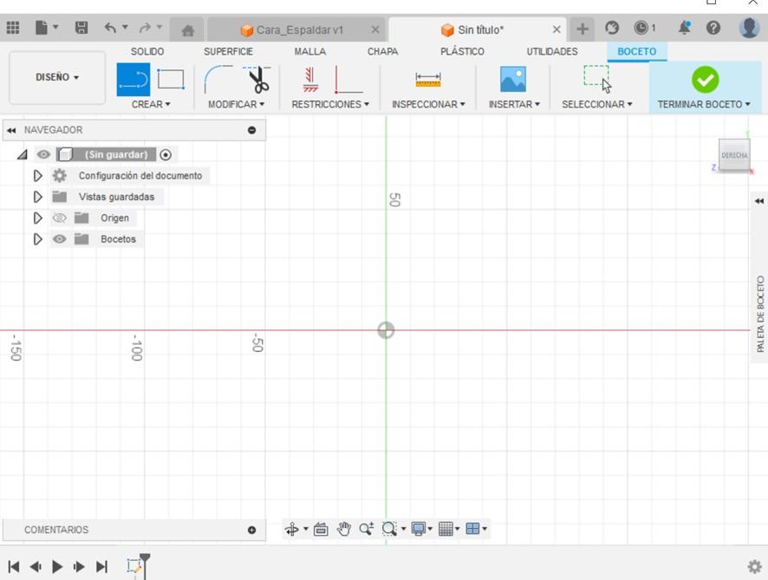Expand the Bocetos node
The height and width of the screenshot is (580, 768).
[x=38, y=239]
